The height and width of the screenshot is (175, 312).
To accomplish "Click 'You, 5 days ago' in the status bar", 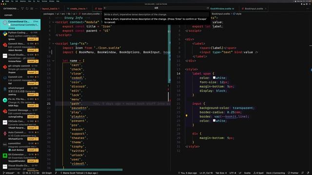I will pos(187,173).
